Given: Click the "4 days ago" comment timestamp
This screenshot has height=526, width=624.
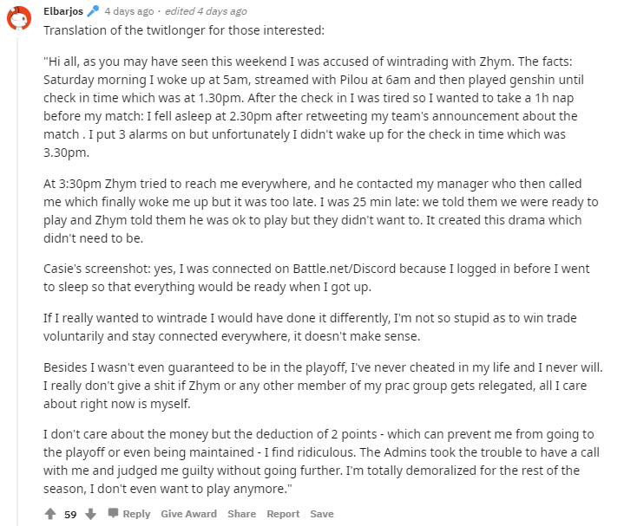Looking at the screenshot, I should [129, 11].
